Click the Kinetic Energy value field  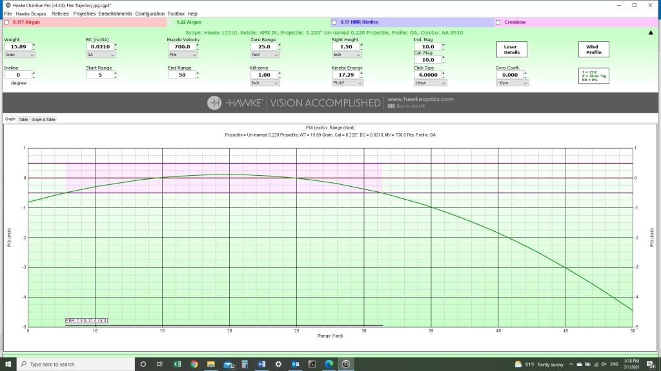click(346, 75)
